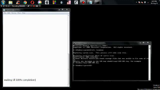The image size is (160, 90).
Task: Stop the screen recording
Action: coord(34,6)
